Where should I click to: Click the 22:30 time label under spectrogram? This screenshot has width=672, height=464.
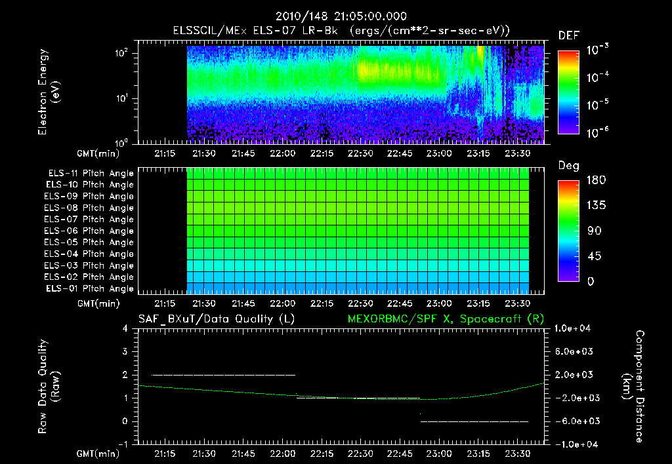tap(360, 153)
